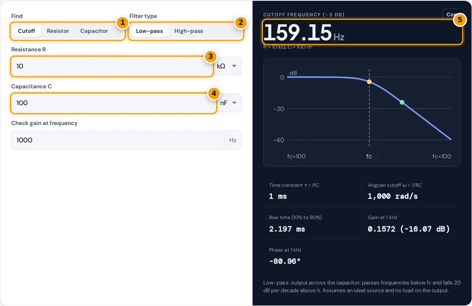472x306 pixels.
Task: Click the Hz unit suffix of frequency field
Action: (233, 140)
